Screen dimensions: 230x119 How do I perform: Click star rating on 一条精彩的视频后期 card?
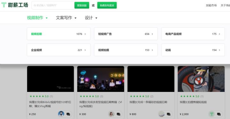[137, 96]
